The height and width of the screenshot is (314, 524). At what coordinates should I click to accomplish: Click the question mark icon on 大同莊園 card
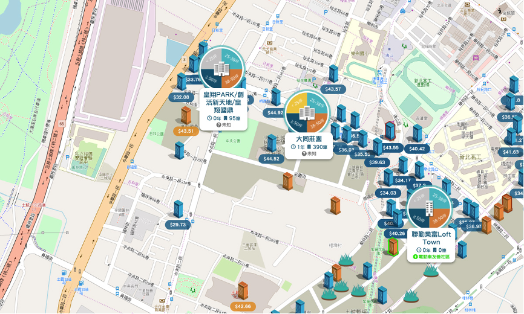304,153
